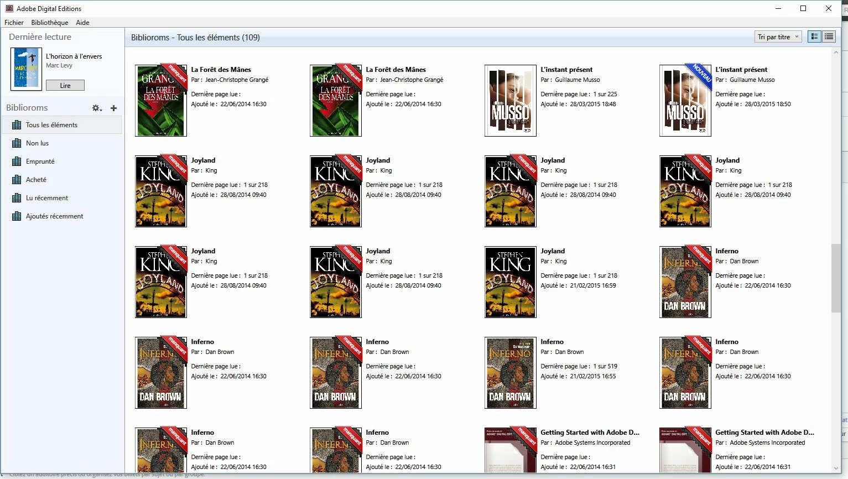This screenshot has height=479, width=848.
Task: Select the Ajoutés récemment bookshelf
Action: (62, 216)
